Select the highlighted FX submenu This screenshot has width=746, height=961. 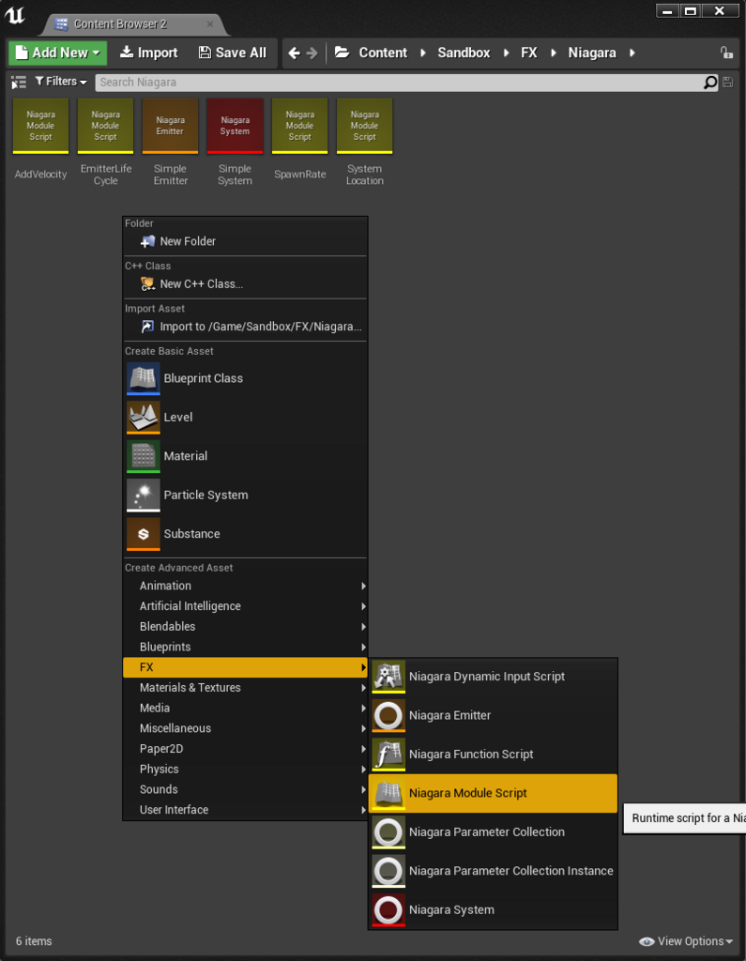(x=245, y=667)
